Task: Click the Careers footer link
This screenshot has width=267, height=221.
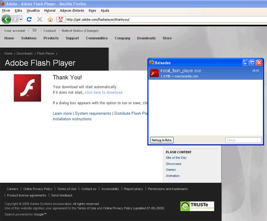Action: pyautogui.click(x=13, y=189)
